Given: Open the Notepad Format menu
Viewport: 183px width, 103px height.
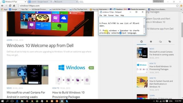Looking at the screenshot, I should click(111, 15).
